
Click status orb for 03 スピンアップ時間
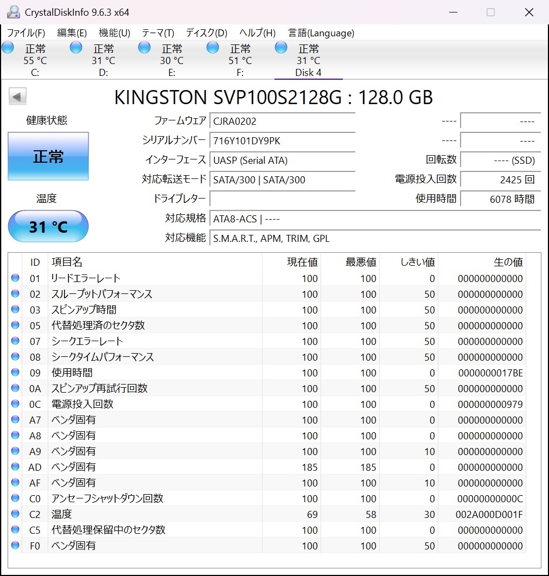15,309
